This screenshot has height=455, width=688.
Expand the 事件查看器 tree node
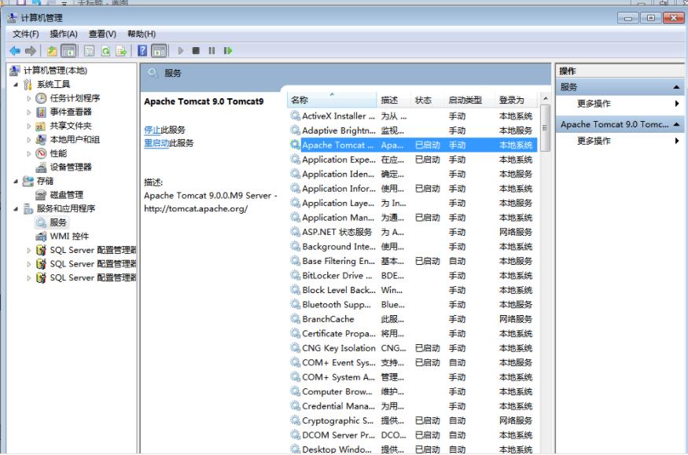tap(30, 112)
